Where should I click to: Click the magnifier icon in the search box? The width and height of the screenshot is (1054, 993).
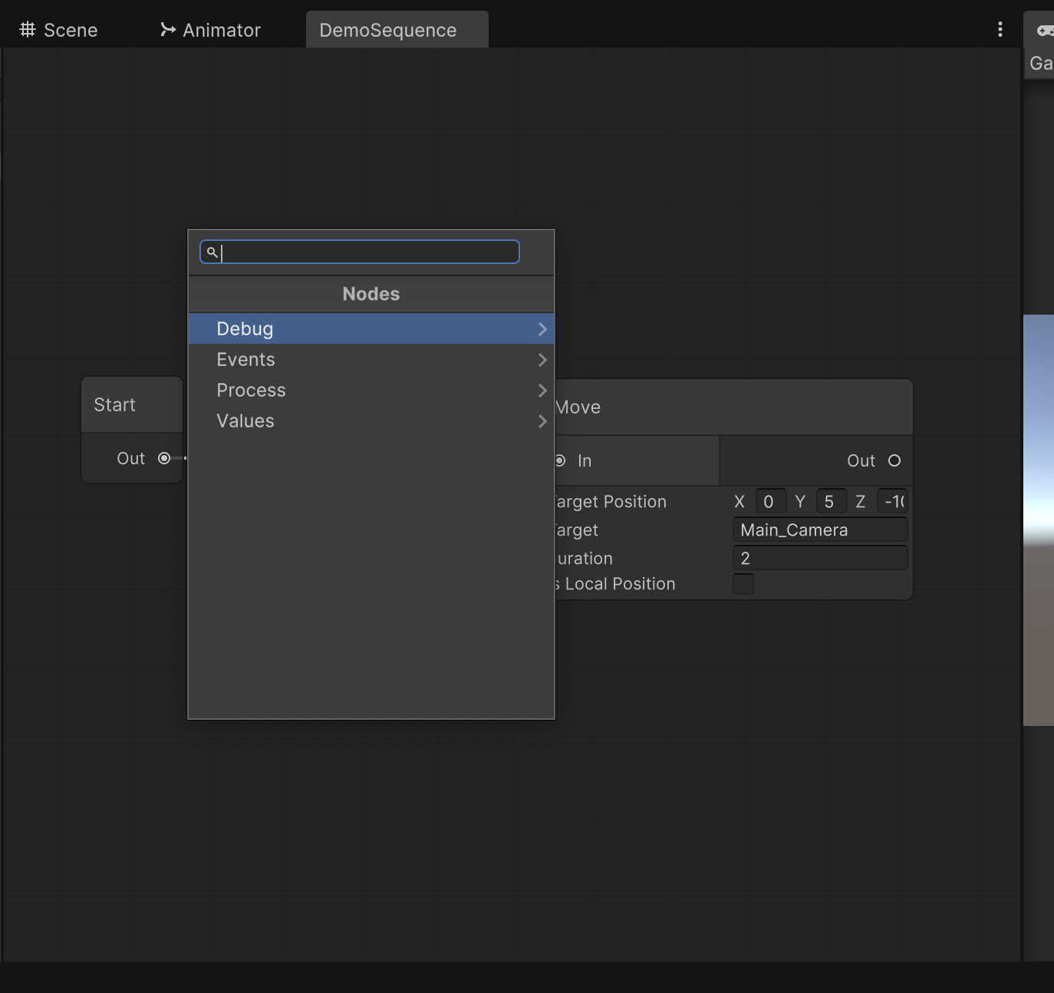[x=212, y=252]
